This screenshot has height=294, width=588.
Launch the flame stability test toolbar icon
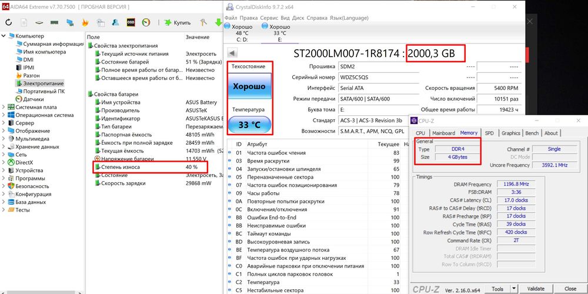click(x=85, y=22)
